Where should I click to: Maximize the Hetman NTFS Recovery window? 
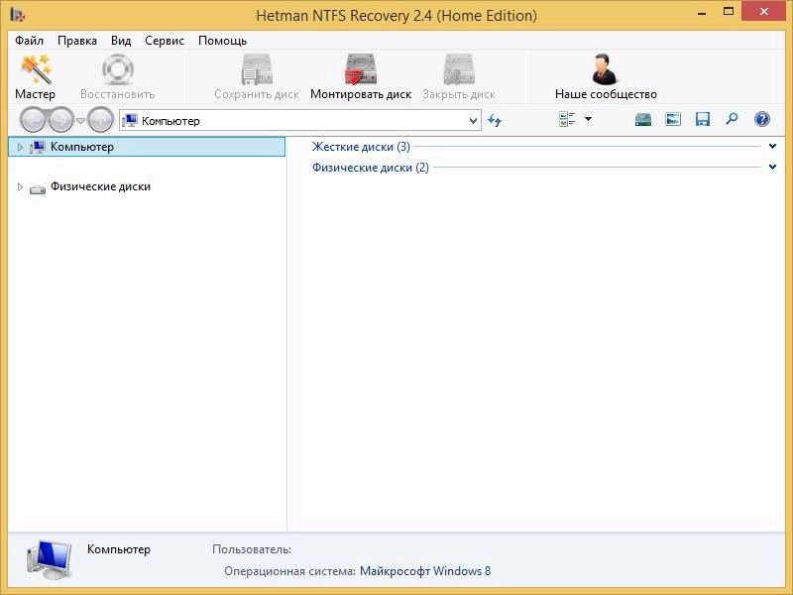tap(729, 12)
